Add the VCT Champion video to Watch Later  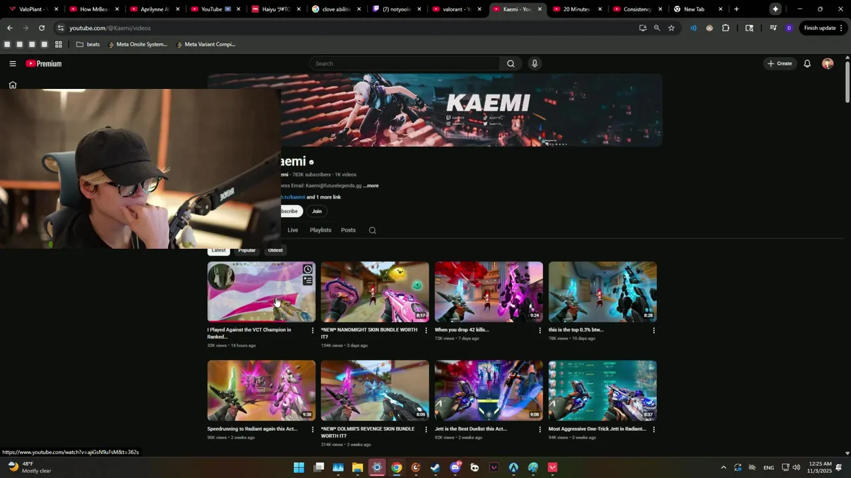click(308, 270)
